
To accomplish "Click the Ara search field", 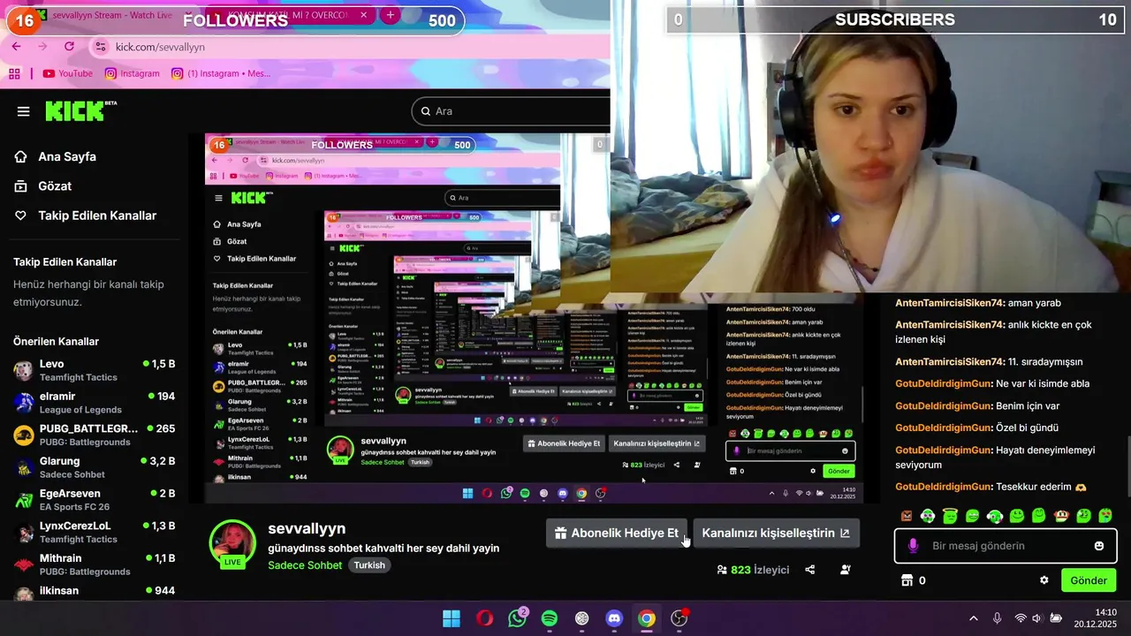I will pos(511,111).
